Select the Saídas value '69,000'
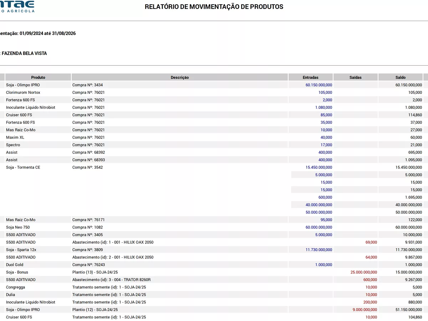428x321 pixels. (371, 242)
